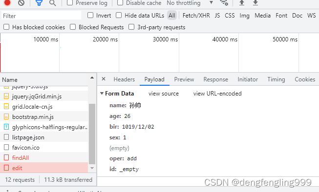Select bootstrap.min.js script file icon
Viewport: 319px width, 192px height.
6,116
